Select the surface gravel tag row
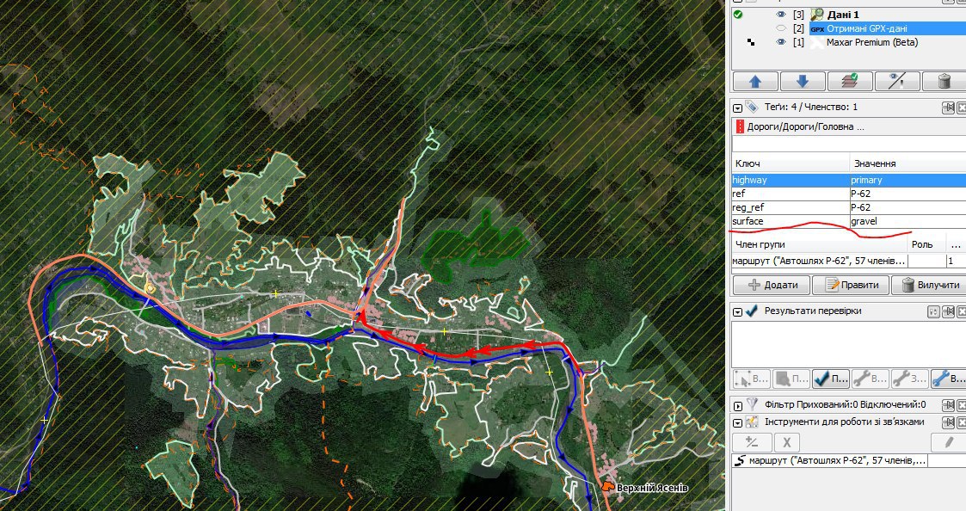 [848, 221]
